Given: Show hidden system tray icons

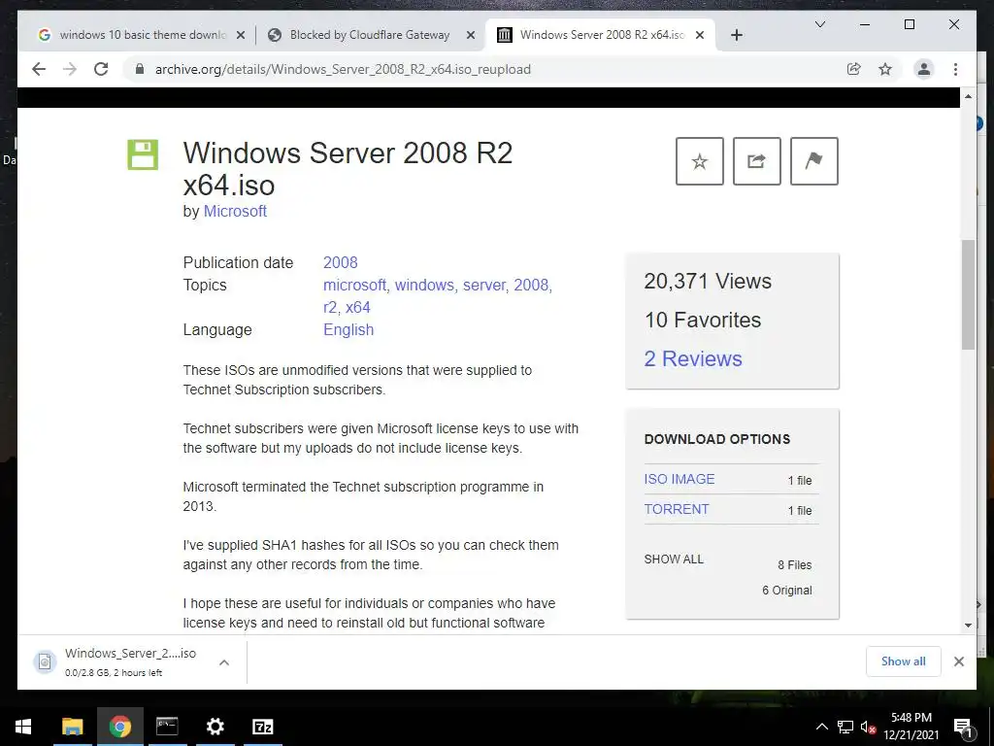Looking at the screenshot, I should click(821, 727).
